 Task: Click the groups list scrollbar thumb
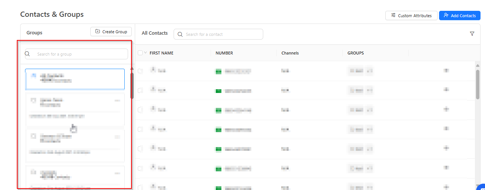click(132, 85)
